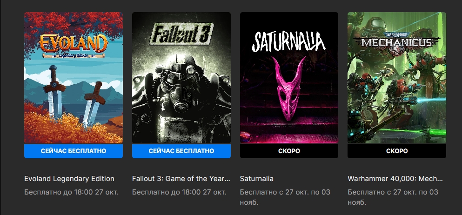Open the Warhammer 40,000: Mech... title link
This screenshot has height=215, width=462.
395,179
